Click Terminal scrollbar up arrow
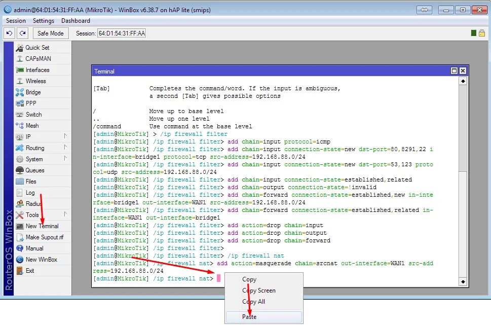 [x=463, y=81]
